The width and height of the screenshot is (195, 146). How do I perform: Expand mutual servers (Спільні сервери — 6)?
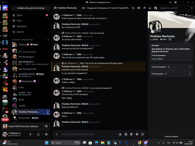click(x=171, y=67)
